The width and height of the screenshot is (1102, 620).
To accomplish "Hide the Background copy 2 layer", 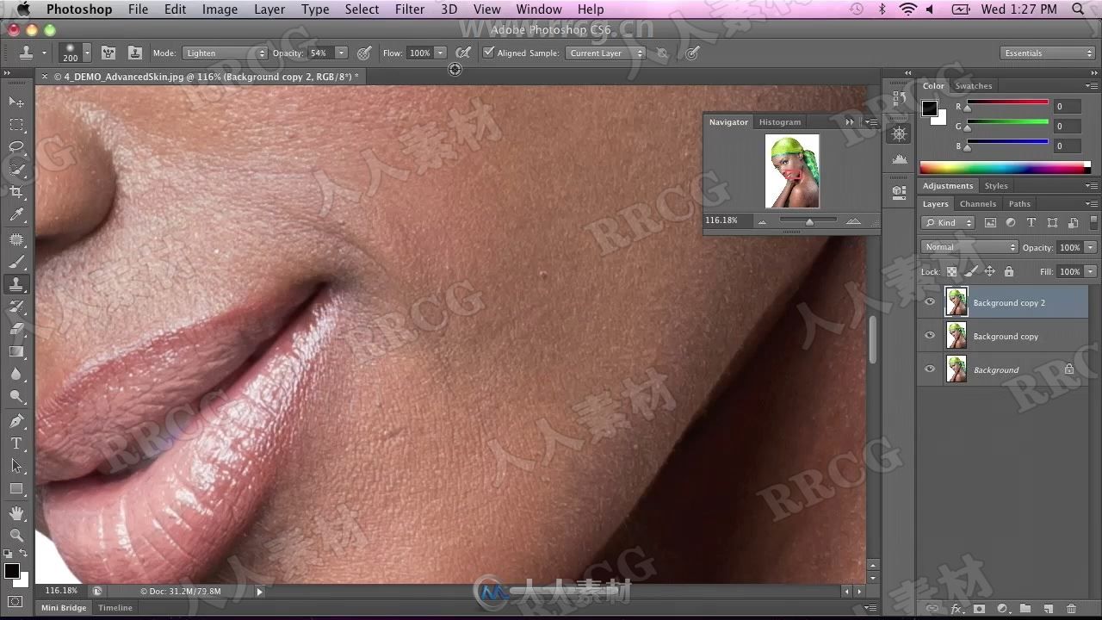I will (x=930, y=302).
